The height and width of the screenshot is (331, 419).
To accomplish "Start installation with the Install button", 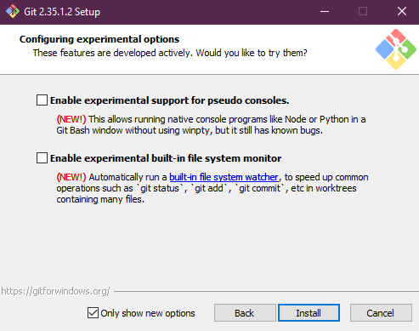I will pos(309,313).
